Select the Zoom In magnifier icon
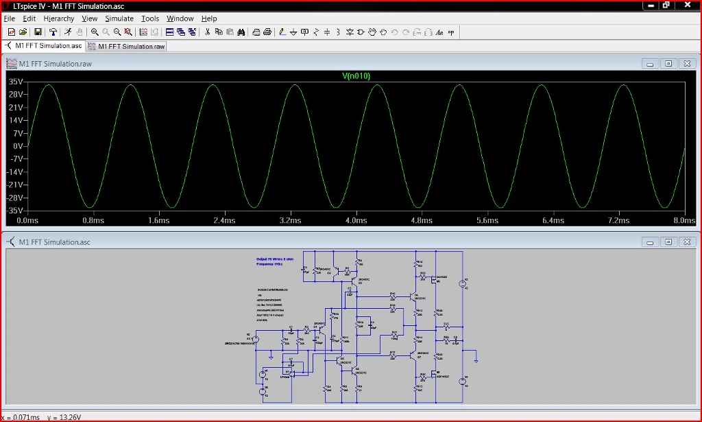This screenshot has width=702, height=422. tap(95, 32)
